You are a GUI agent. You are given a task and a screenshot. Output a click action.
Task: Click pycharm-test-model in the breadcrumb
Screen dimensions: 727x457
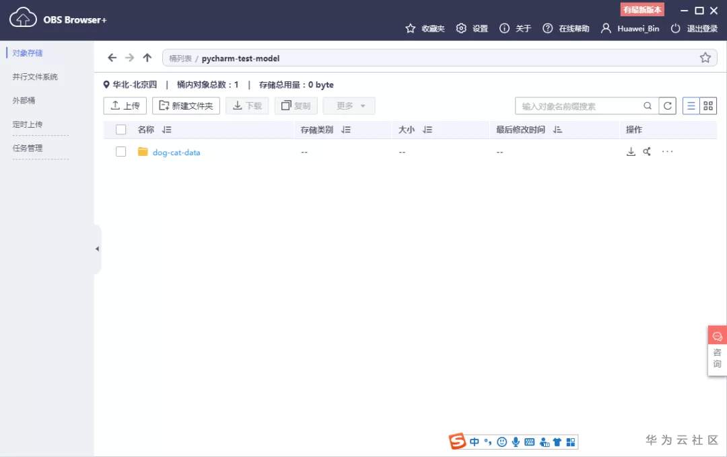[240, 58]
